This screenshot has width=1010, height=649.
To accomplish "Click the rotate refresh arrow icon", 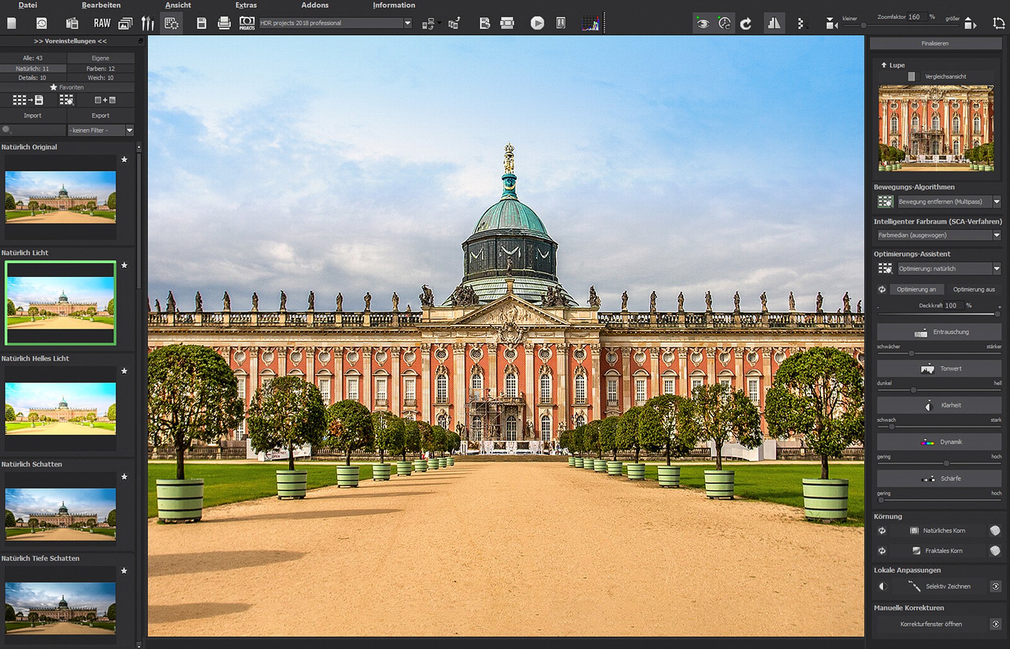I will click(x=745, y=23).
